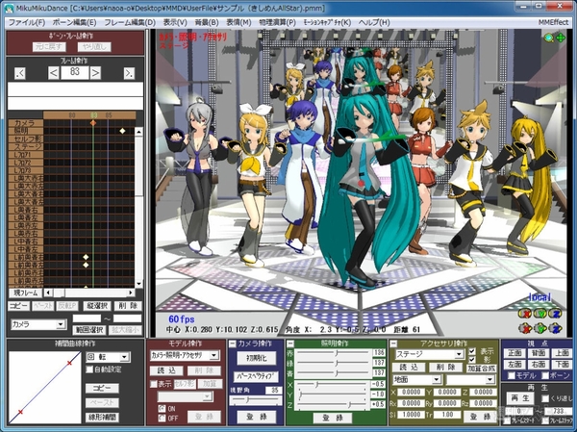Click the 再生 play button
The image size is (577, 432).
[x=520, y=398]
